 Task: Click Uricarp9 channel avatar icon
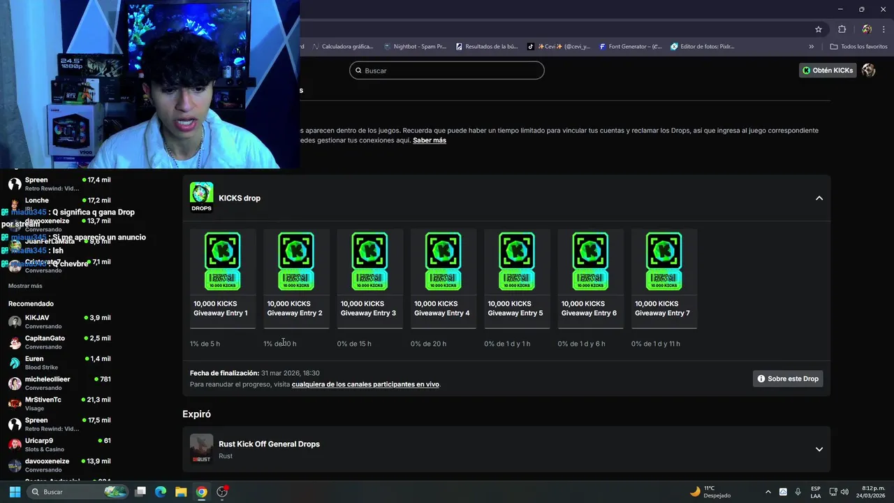click(x=15, y=445)
